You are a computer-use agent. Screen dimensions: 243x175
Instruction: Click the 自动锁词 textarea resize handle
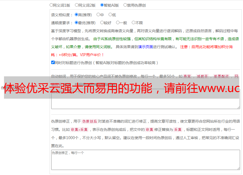tap(238, 107)
